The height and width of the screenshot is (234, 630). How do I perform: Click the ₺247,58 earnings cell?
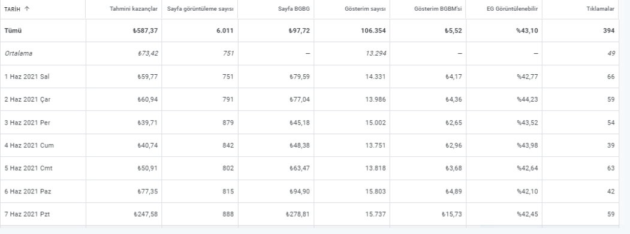(146, 214)
